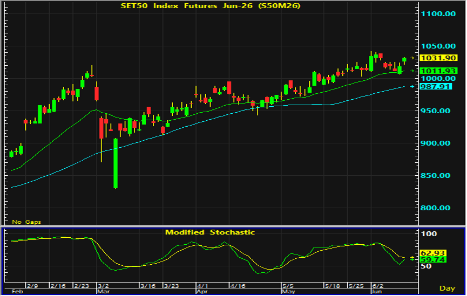Image resolution: width=467 pixels, height=296 pixels.
Task: Click the 1100.00 price axis label
Action: [x=438, y=13]
